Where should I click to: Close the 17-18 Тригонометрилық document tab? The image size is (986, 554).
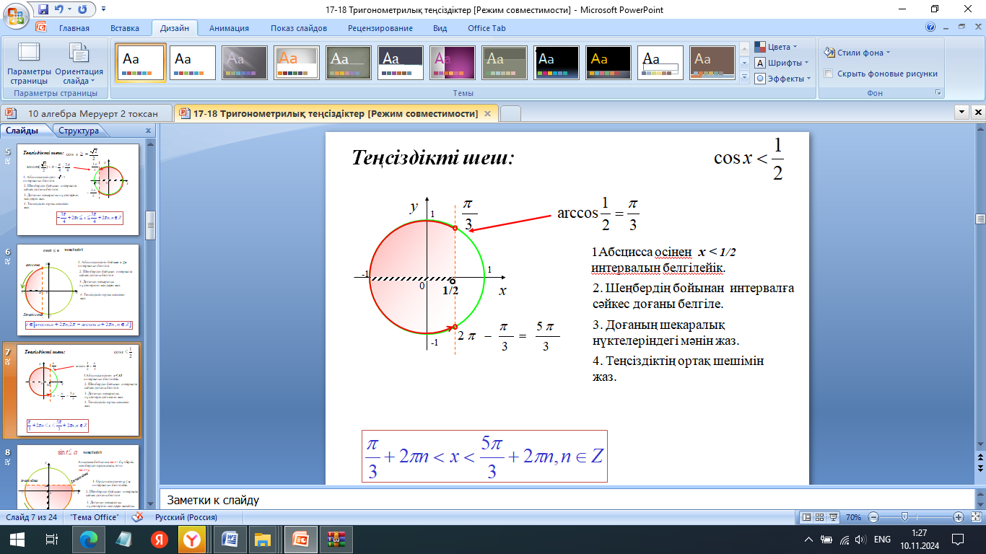coord(488,113)
